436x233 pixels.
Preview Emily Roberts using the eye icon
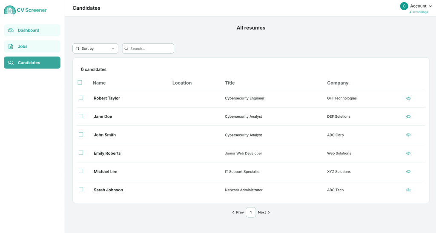click(x=408, y=153)
